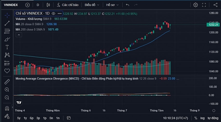Toggle tự động auto scale button
Screen dimensions: 221x122
click(x=213, y=118)
